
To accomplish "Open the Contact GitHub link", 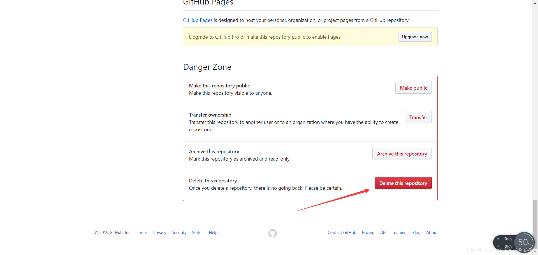I will [342, 233].
